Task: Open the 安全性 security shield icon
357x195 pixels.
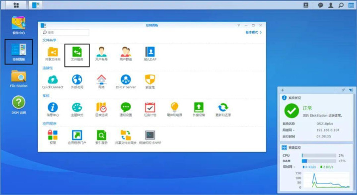Action: tap(150, 82)
